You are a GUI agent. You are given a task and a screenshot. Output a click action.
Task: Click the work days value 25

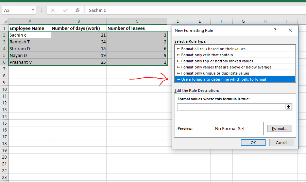tap(79, 62)
